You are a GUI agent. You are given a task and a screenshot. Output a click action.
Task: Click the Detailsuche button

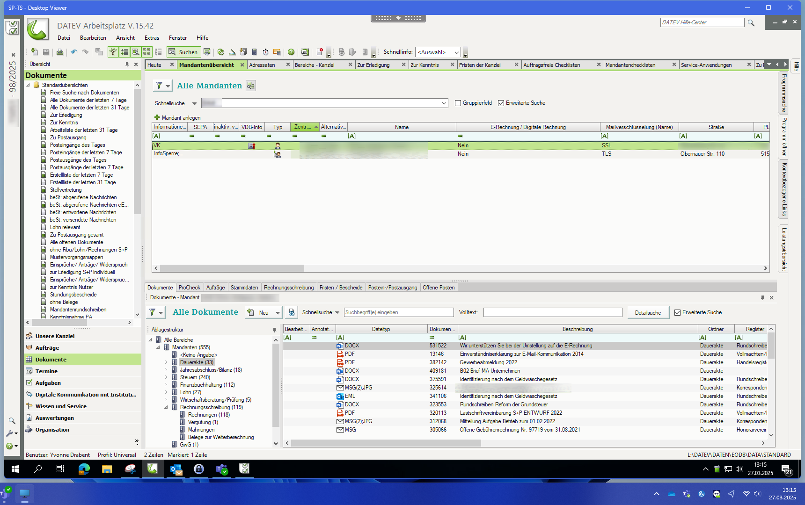pos(648,313)
